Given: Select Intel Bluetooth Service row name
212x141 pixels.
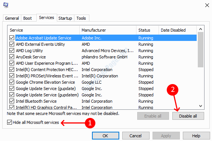Looking at the screenshot, I should pos(36,101).
